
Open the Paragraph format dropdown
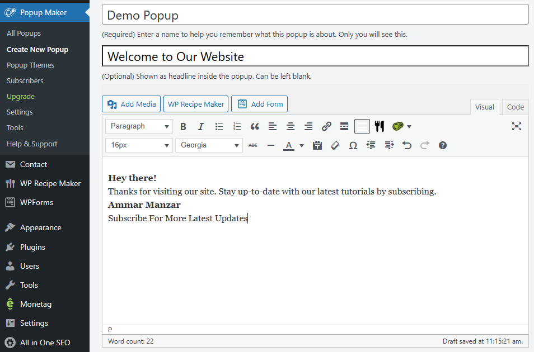pos(139,126)
